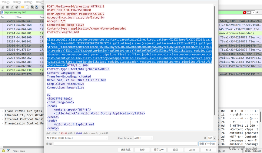Select packet row 25301

tap(22, 74)
